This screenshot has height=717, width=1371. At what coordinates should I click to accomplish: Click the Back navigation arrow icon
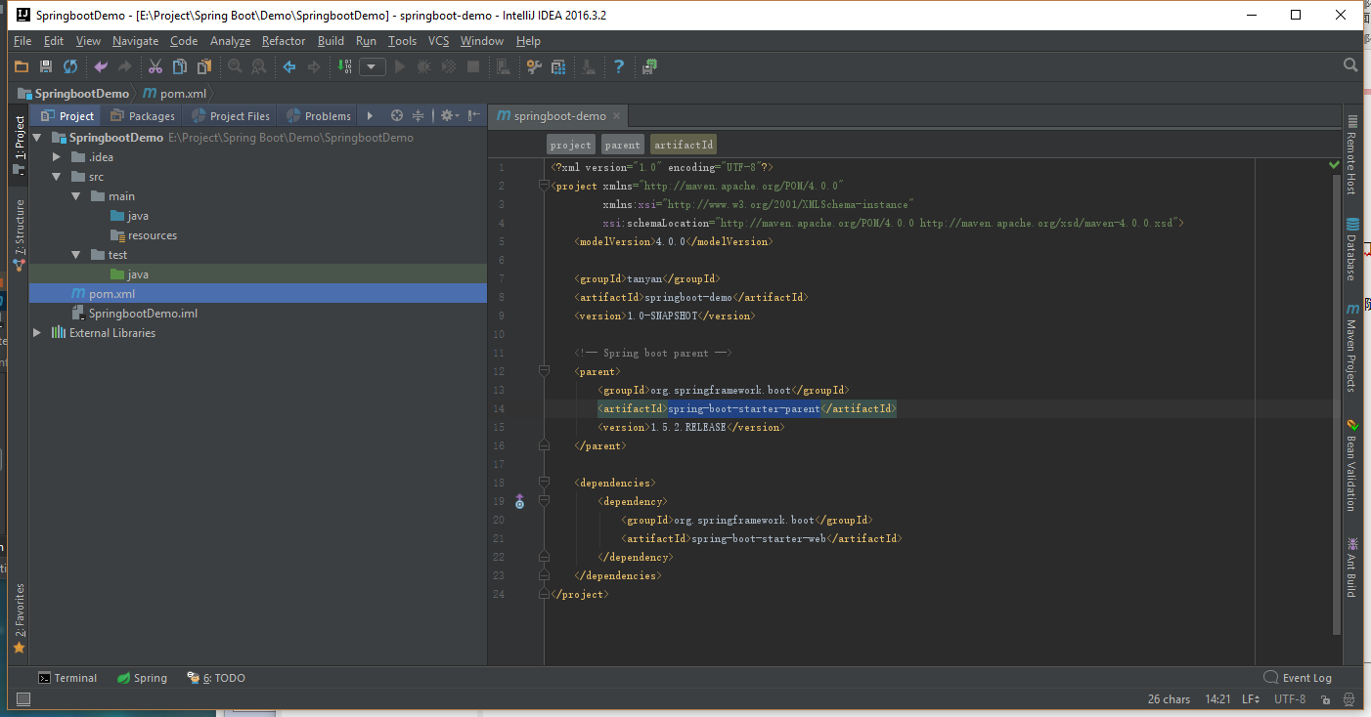point(289,66)
